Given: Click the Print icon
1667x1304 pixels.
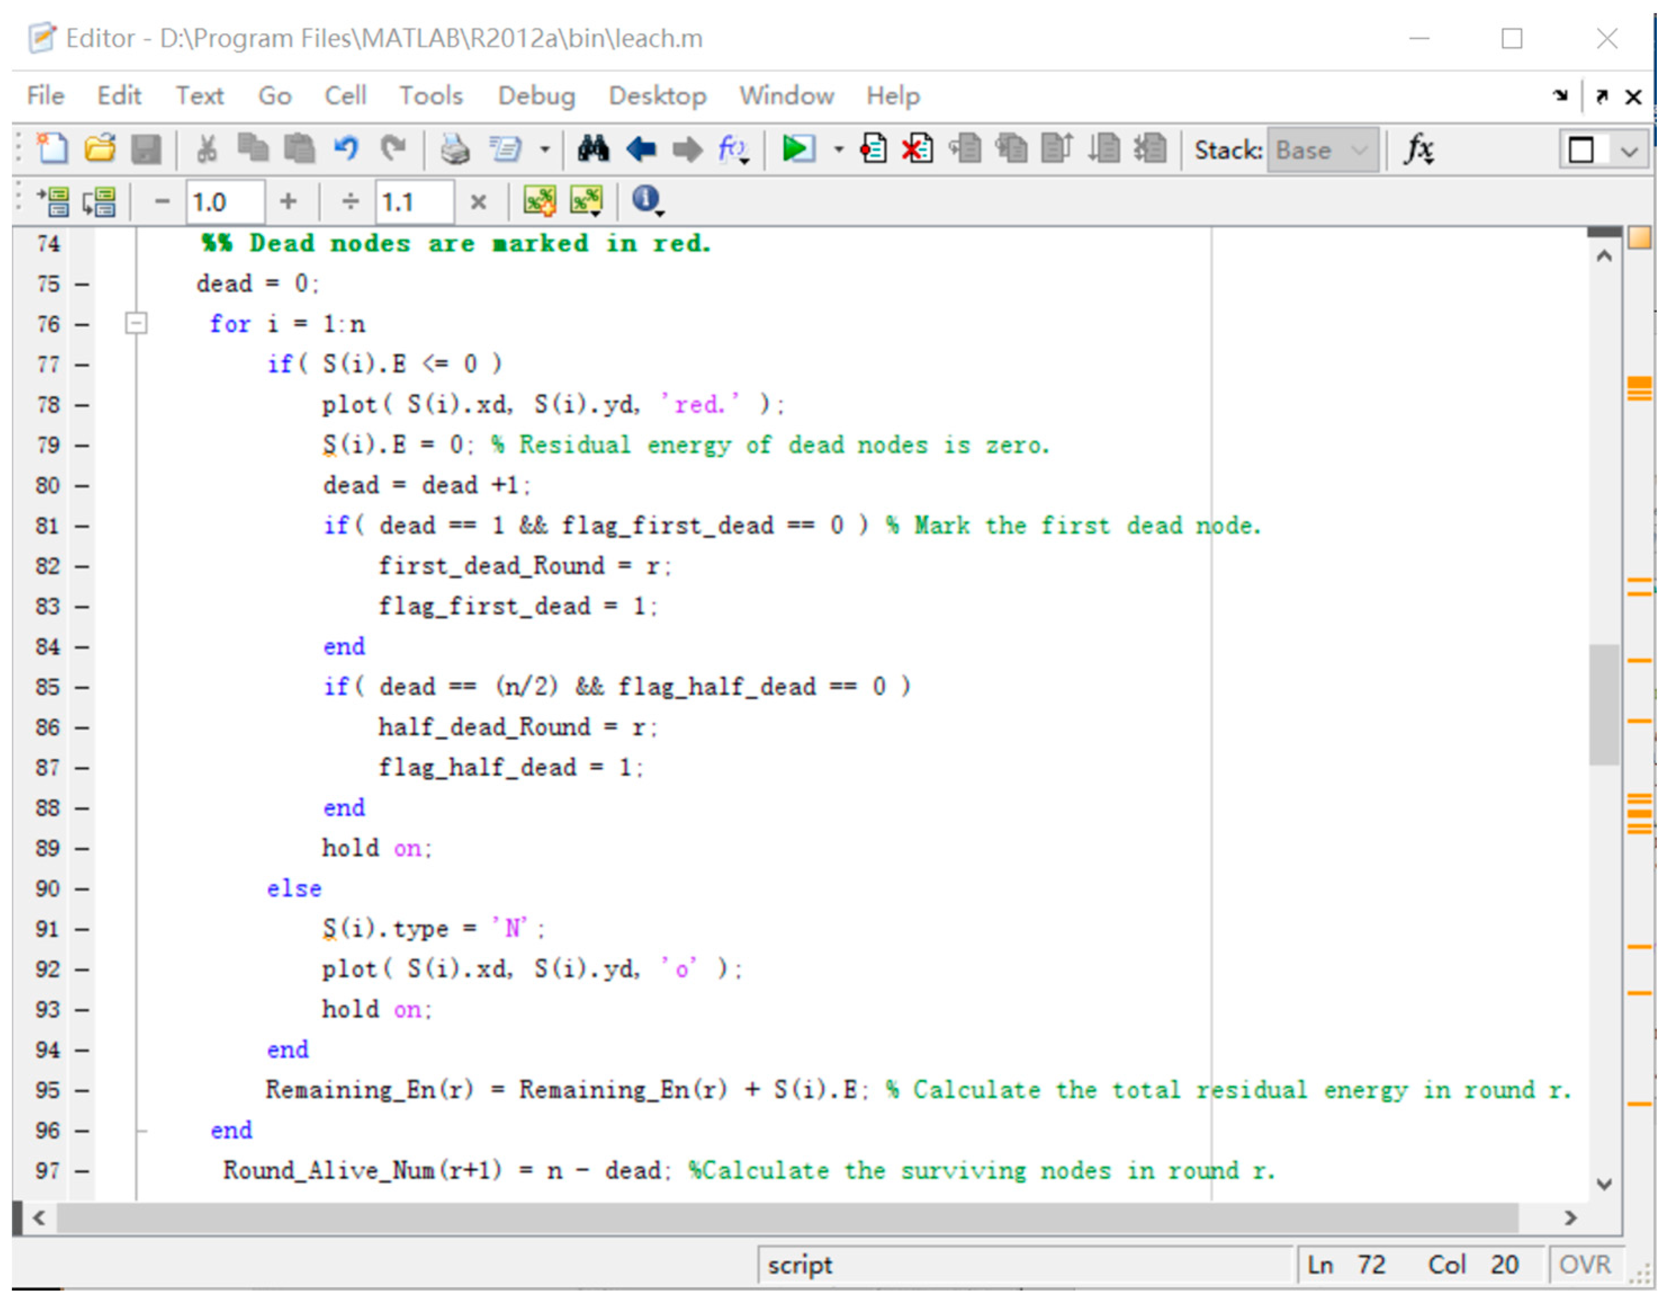Looking at the screenshot, I should pyautogui.click(x=456, y=149).
